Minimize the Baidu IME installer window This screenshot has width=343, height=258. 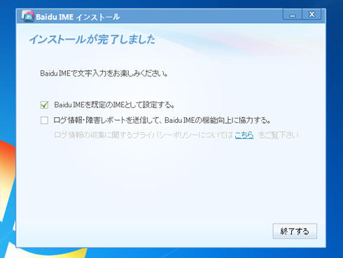click(293, 15)
